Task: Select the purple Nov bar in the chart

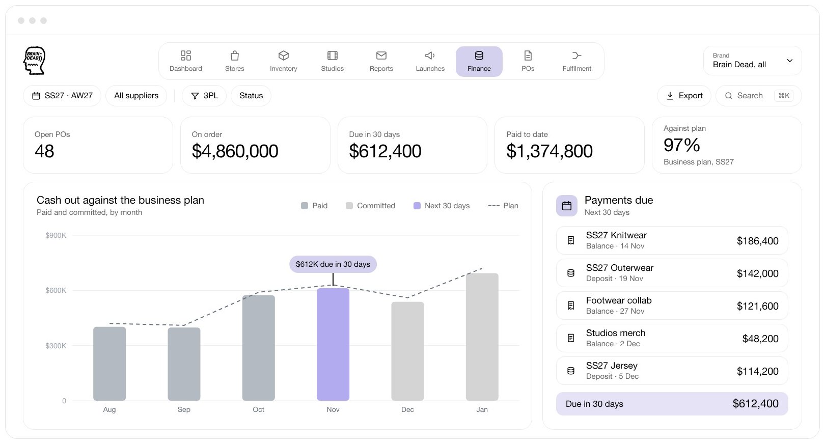Action: [x=333, y=344]
